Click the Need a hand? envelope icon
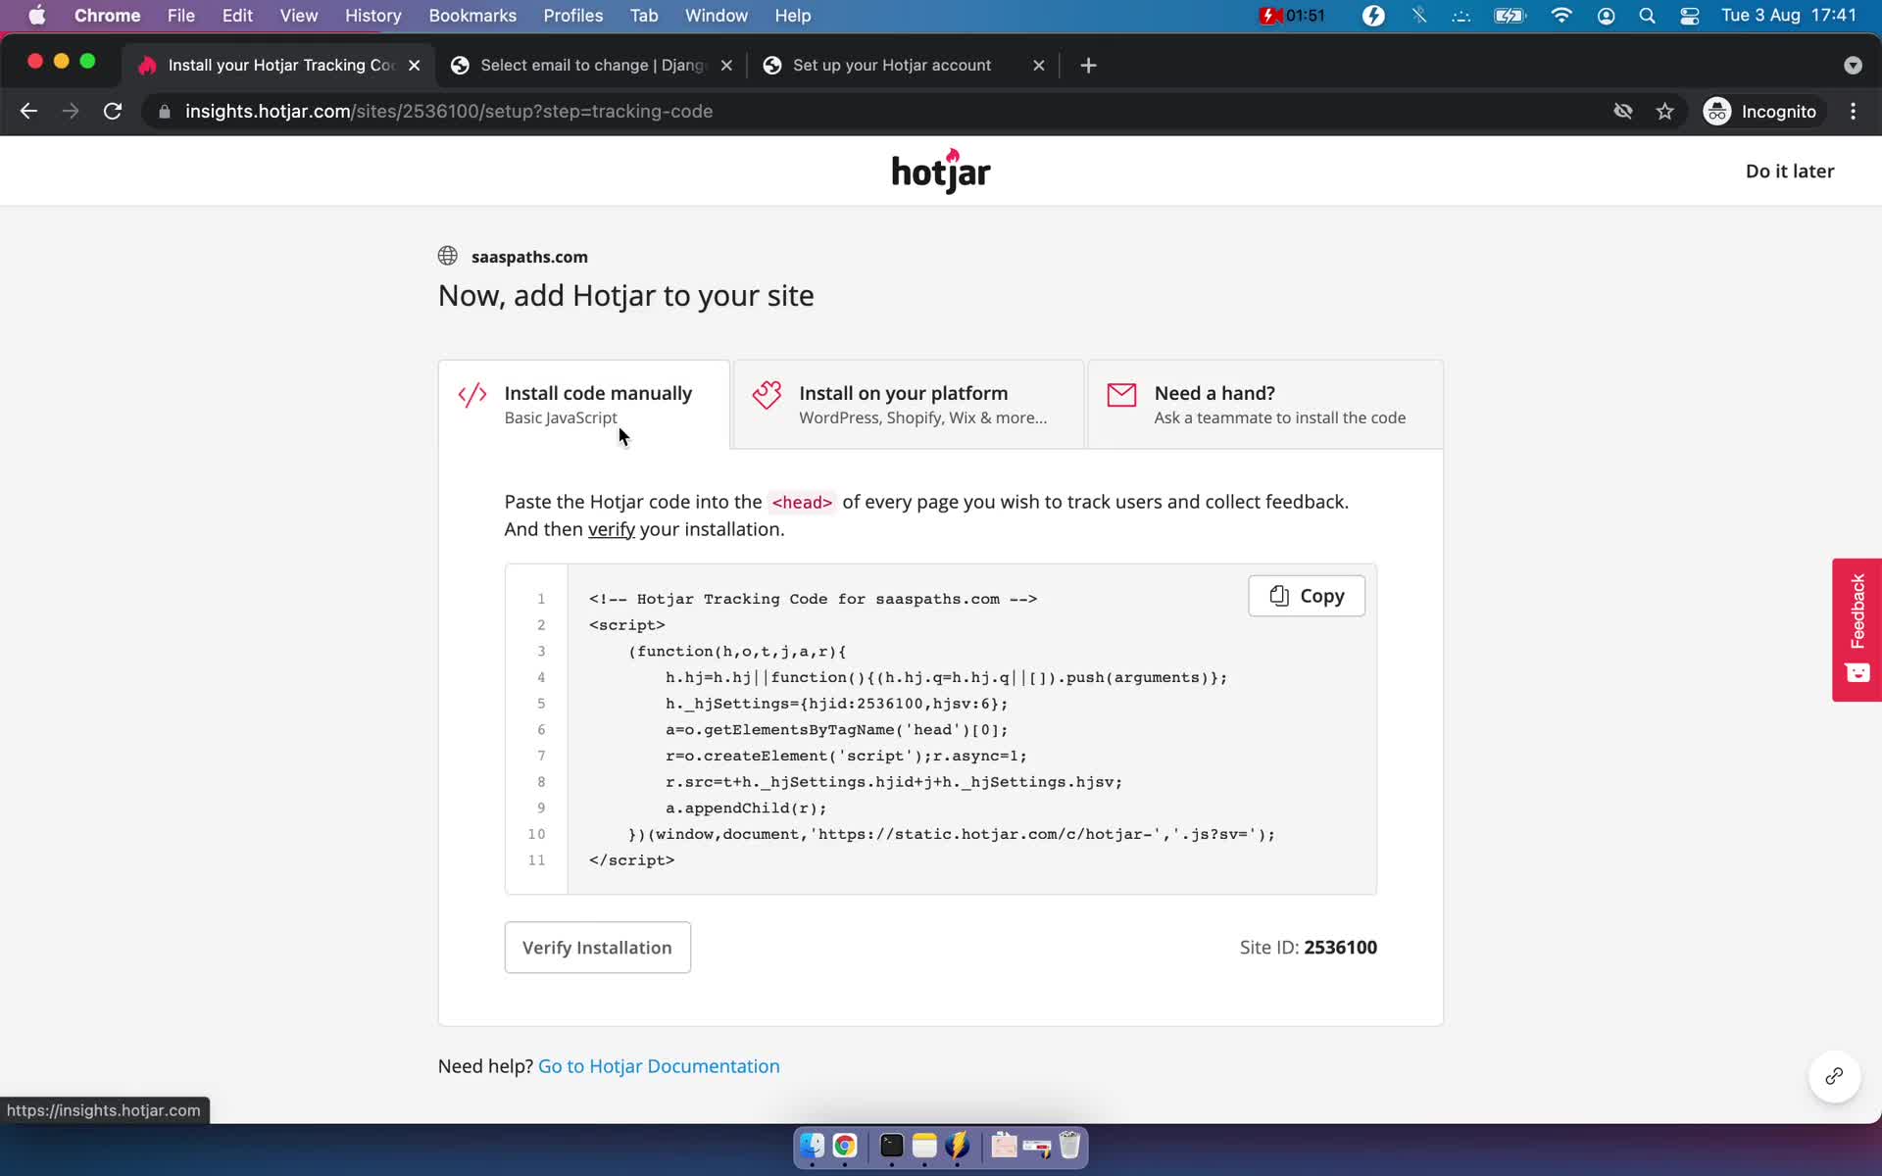1882x1176 pixels. pos(1122,396)
